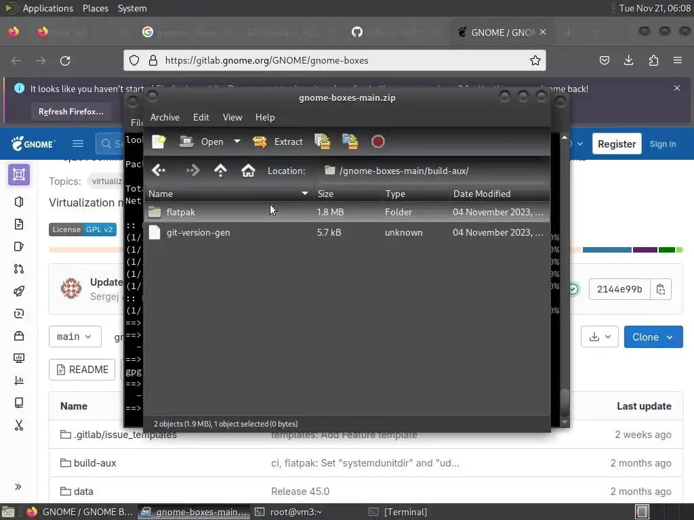Go back to the previous archive location

[159, 170]
